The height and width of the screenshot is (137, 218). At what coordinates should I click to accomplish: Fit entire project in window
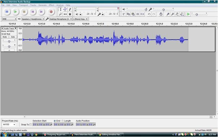(182, 14)
